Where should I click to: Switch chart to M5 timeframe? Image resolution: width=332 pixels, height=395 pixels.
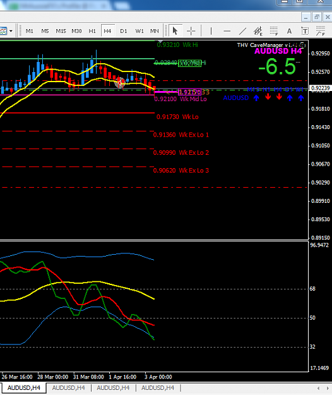point(45,31)
